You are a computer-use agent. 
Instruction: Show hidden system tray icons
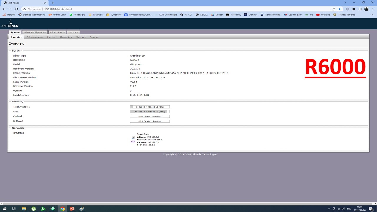pos(329,209)
